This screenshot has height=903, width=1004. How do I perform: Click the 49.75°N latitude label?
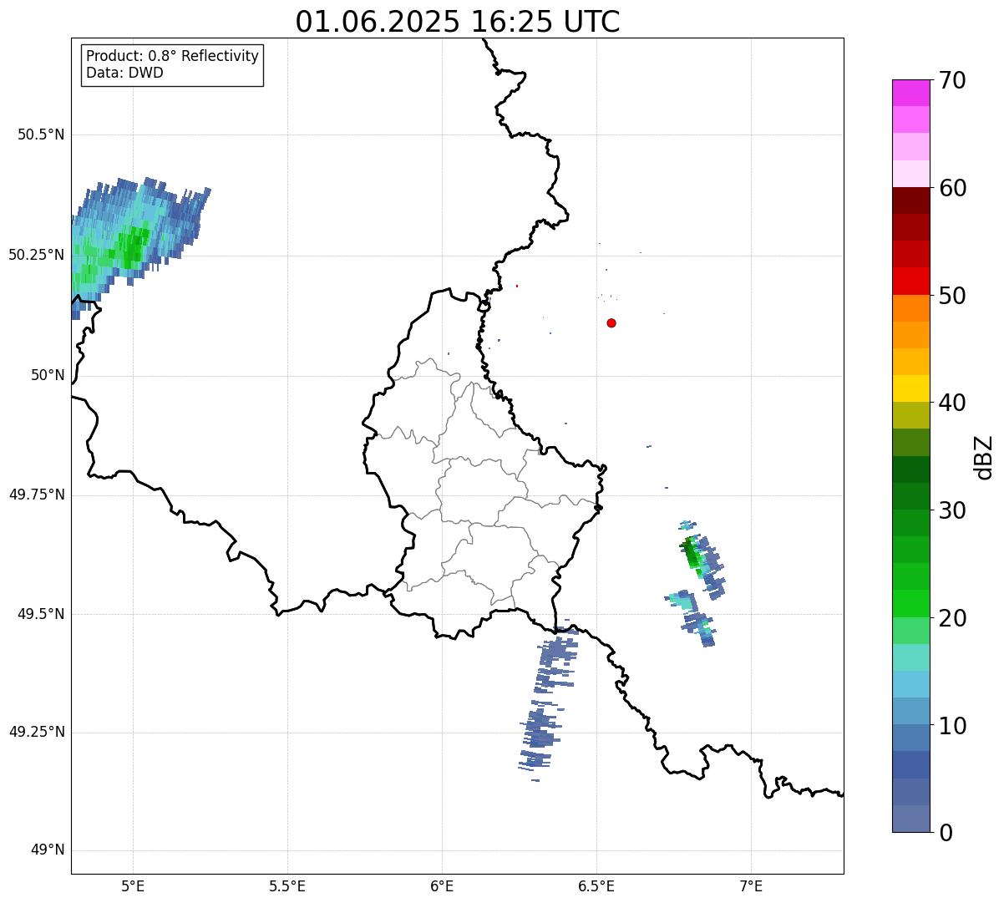pyautogui.click(x=37, y=495)
